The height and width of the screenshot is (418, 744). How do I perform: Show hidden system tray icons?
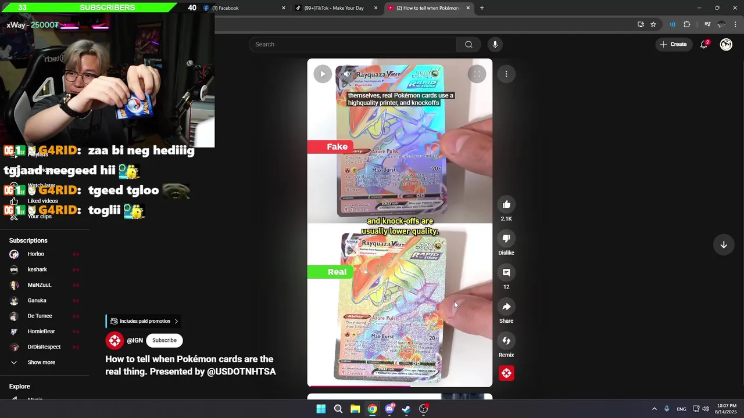pyautogui.click(x=654, y=409)
